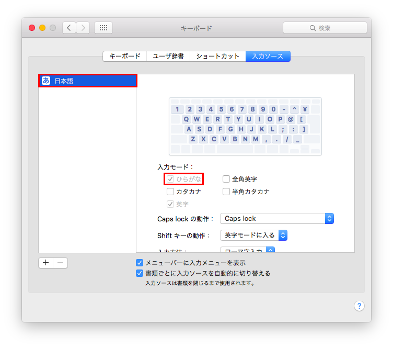Close the キーボード window with red button

[x=32, y=28]
